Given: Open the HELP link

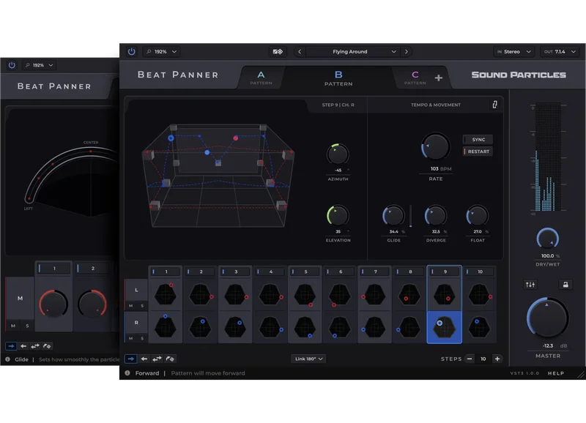Looking at the screenshot, I should [556, 373].
